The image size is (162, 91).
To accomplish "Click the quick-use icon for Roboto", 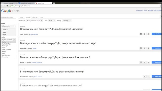I will tap(145, 62).
